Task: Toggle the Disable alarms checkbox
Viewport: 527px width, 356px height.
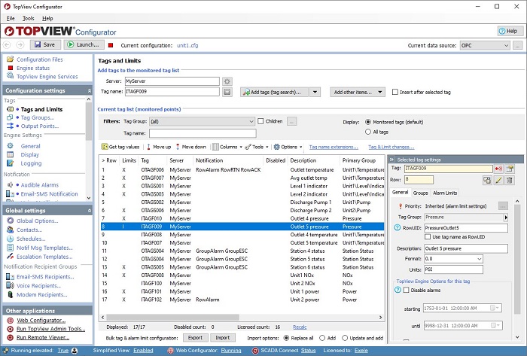Action: (x=406, y=290)
